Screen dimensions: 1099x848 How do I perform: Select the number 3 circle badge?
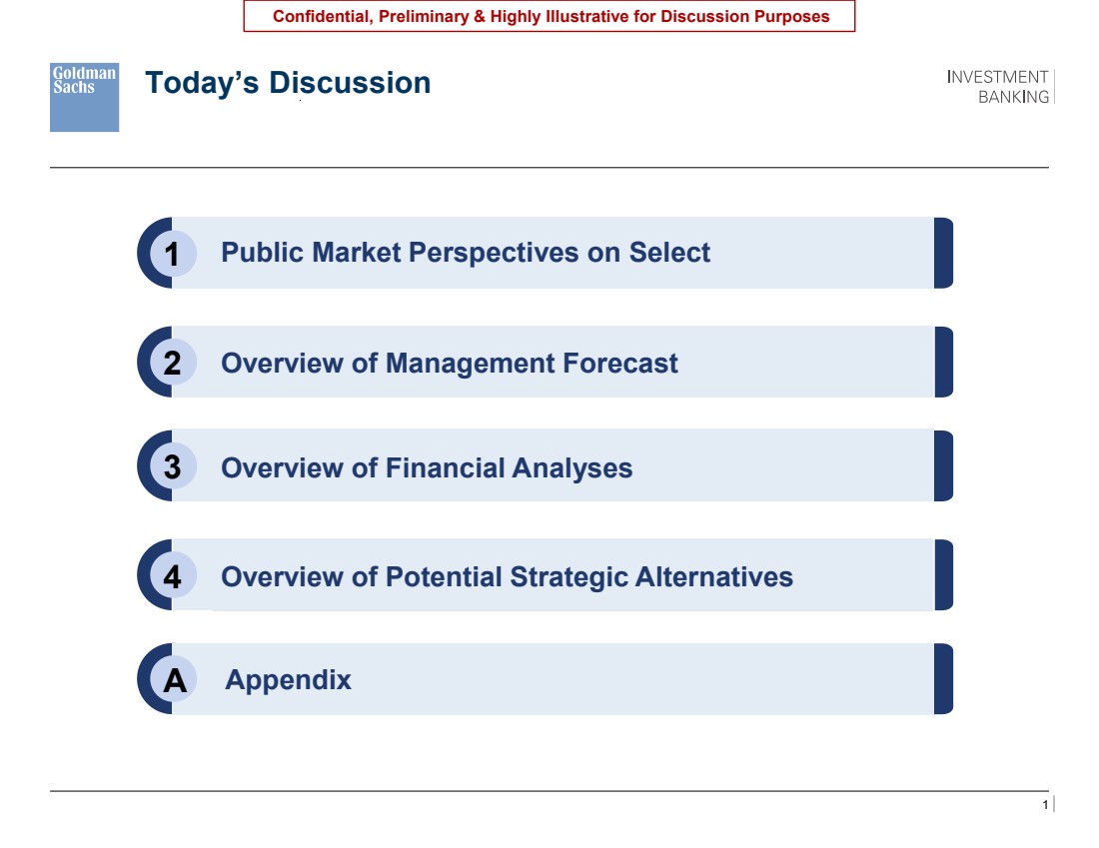172,466
